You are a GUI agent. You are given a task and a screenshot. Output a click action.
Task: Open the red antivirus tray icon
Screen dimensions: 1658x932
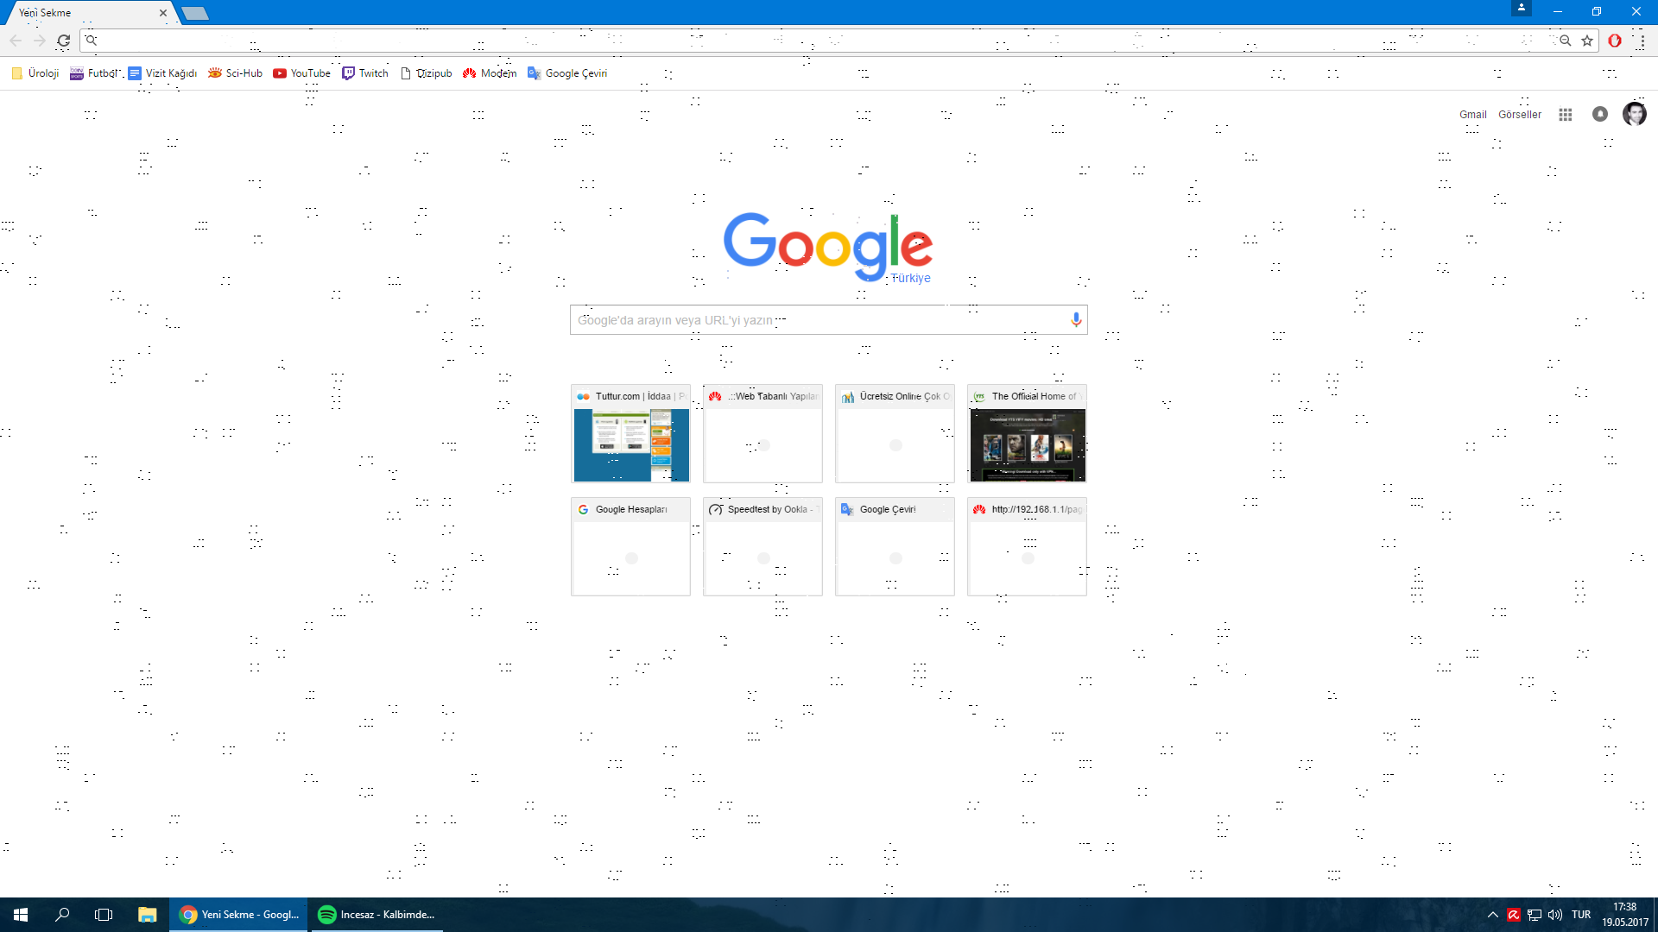pos(1514,915)
